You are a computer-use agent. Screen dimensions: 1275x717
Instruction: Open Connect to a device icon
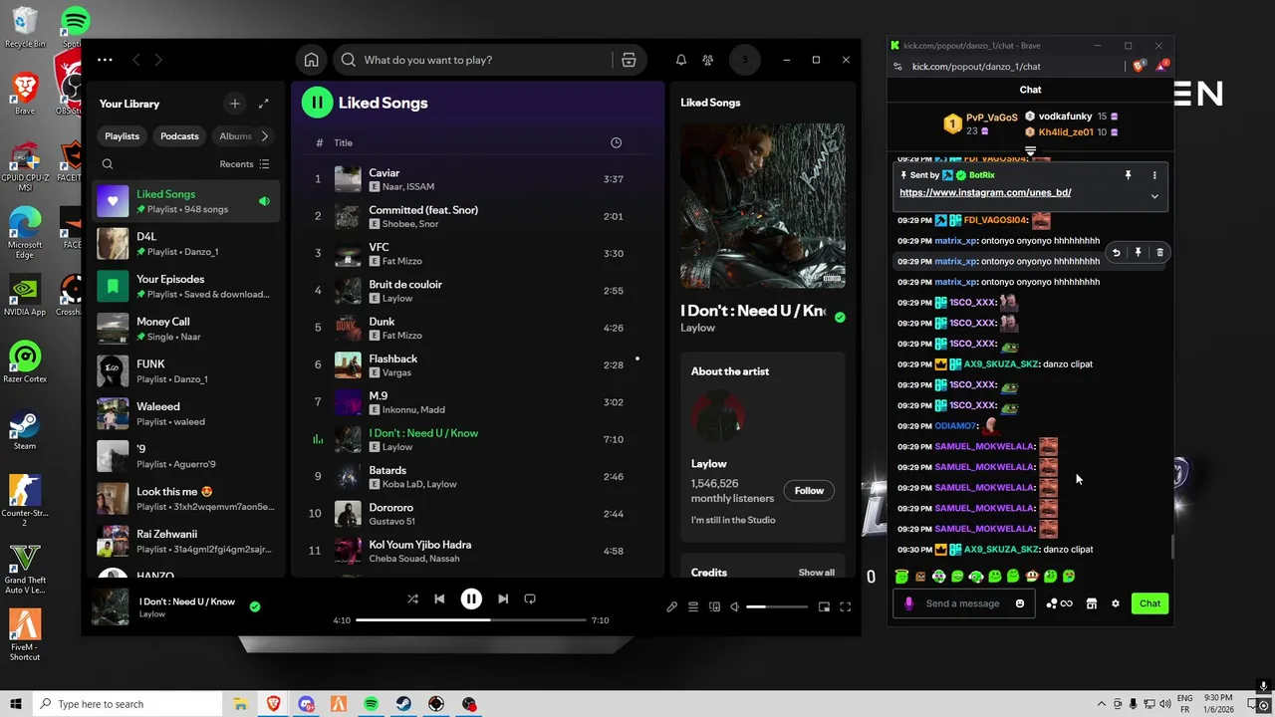714,606
